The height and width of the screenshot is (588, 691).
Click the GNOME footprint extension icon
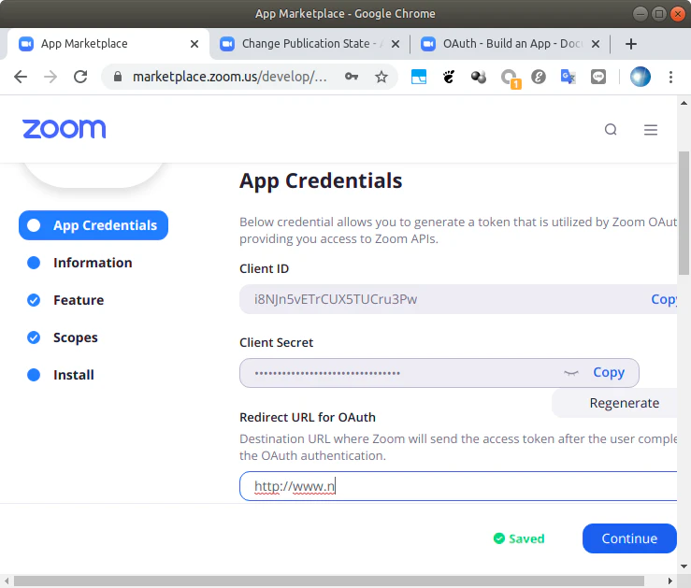(449, 77)
